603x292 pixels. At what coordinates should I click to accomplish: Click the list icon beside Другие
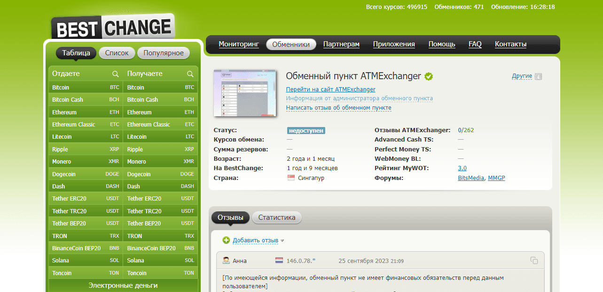tap(539, 76)
